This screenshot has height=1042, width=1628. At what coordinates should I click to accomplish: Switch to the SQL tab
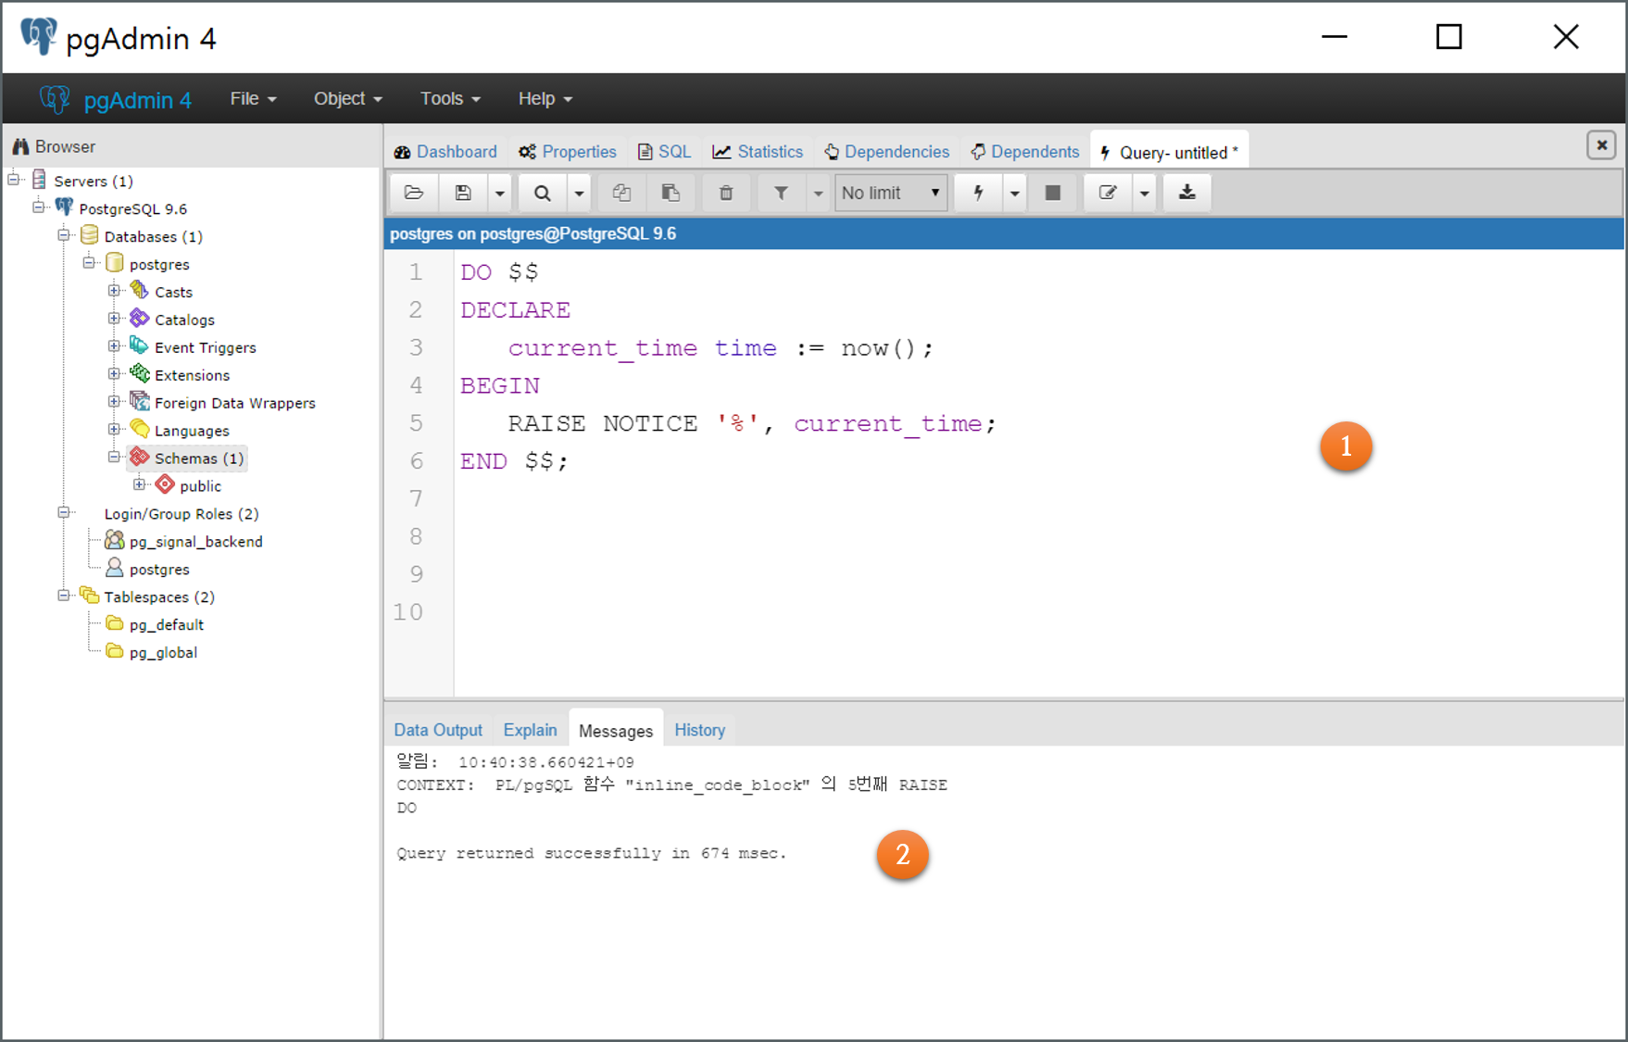(x=664, y=152)
